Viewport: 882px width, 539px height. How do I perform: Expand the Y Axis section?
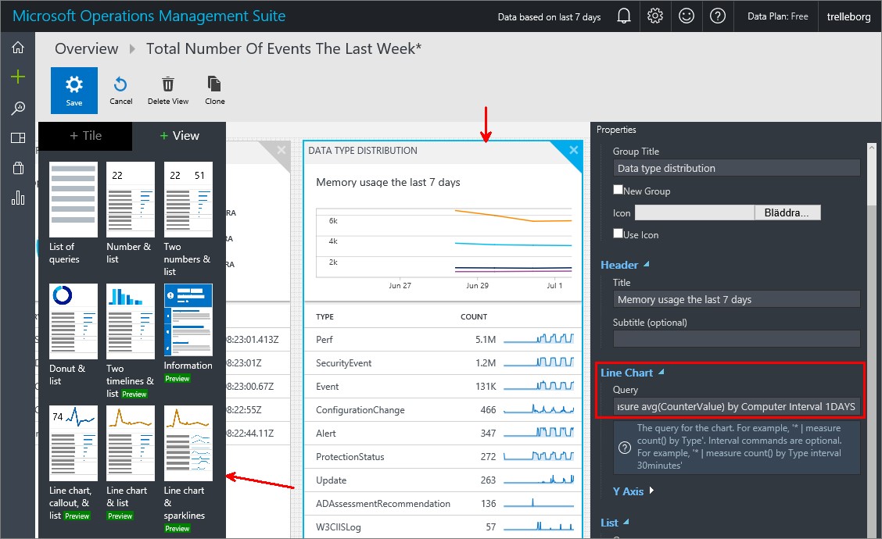(633, 491)
